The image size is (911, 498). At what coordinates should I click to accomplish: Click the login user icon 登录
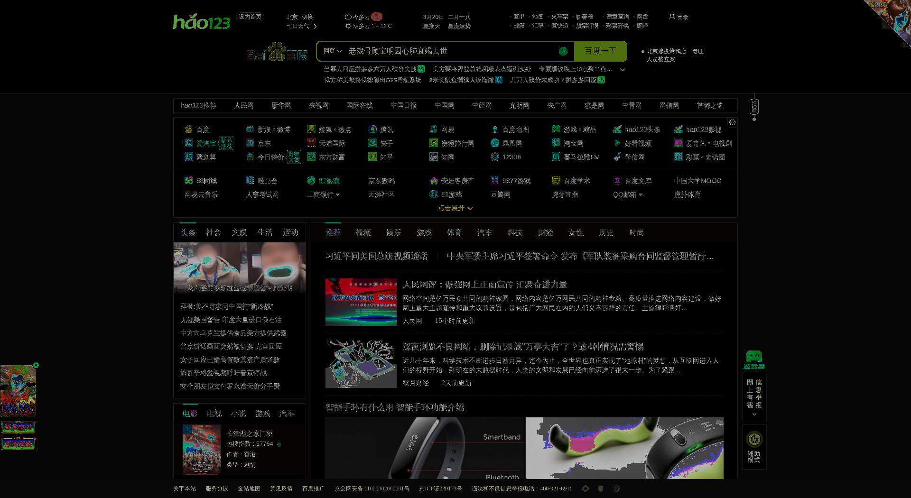679,17
